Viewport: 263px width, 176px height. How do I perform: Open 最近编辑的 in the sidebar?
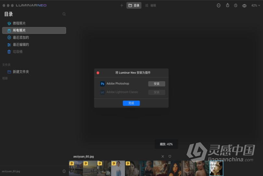point(34,45)
